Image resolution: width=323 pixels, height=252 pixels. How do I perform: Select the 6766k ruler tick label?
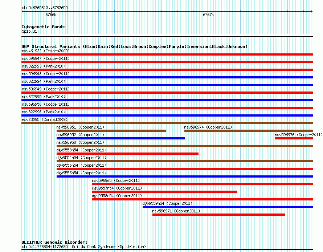(x=51, y=15)
